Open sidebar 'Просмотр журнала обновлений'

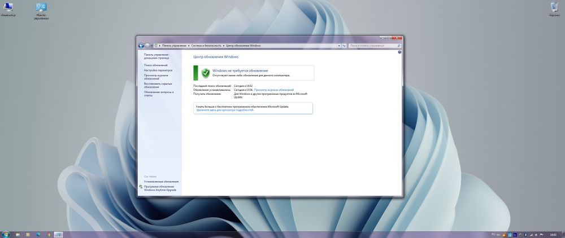tap(156, 77)
